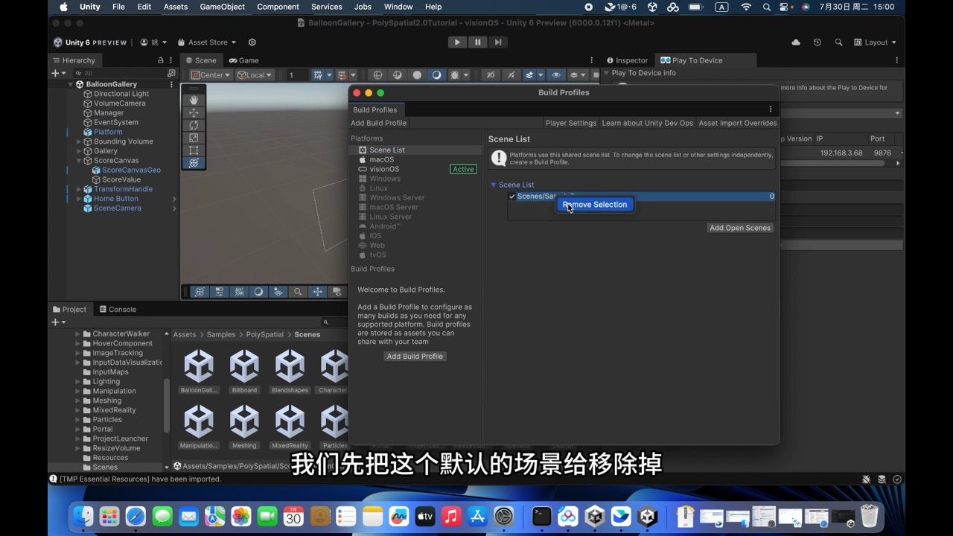The height and width of the screenshot is (536, 953).
Task: Open the Local rotation dropdown
Action: click(255, 74)
